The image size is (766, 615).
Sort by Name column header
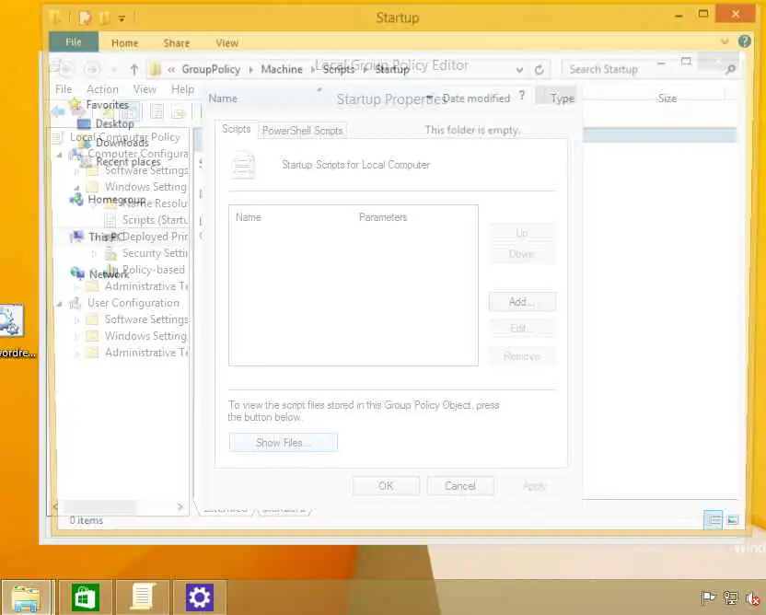tap(223, 99)
